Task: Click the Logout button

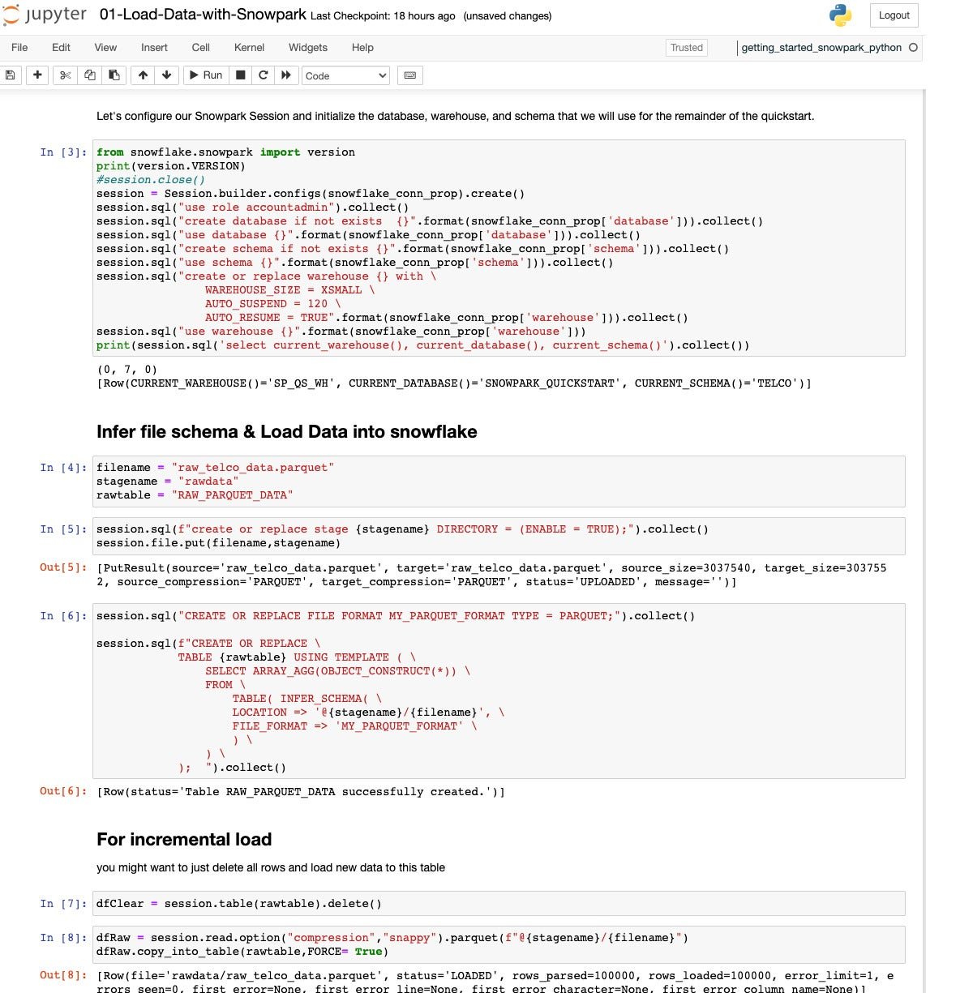Action: coord(894,15)
